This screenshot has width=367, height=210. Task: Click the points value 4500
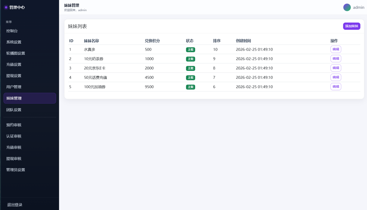pyautogui.click(x=149, y=78)
